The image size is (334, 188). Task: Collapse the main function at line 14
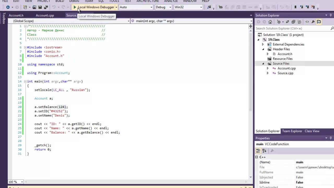[x=25, y=81]
